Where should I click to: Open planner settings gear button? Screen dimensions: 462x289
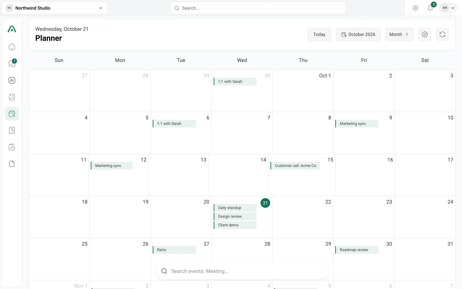pos(425,34)
